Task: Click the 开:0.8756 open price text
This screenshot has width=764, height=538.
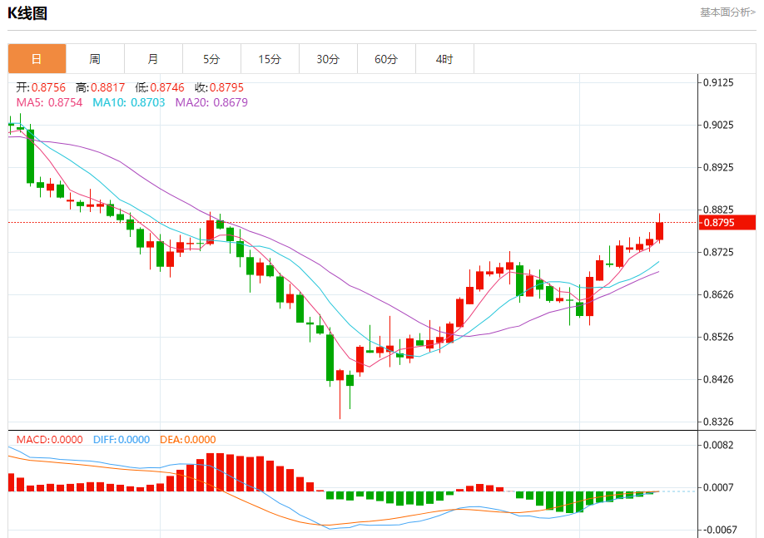Action: [x=41, y=87]
